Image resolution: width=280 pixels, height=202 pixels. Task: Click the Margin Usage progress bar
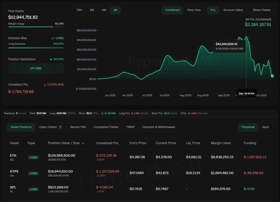tap(36, 27)
